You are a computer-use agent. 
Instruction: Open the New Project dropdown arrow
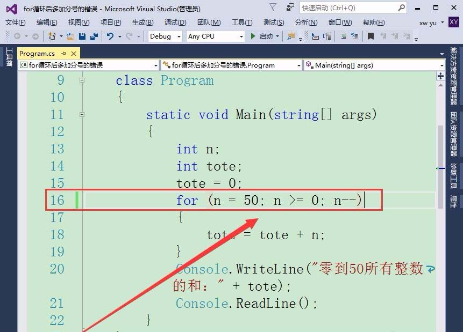click(61, 36)
